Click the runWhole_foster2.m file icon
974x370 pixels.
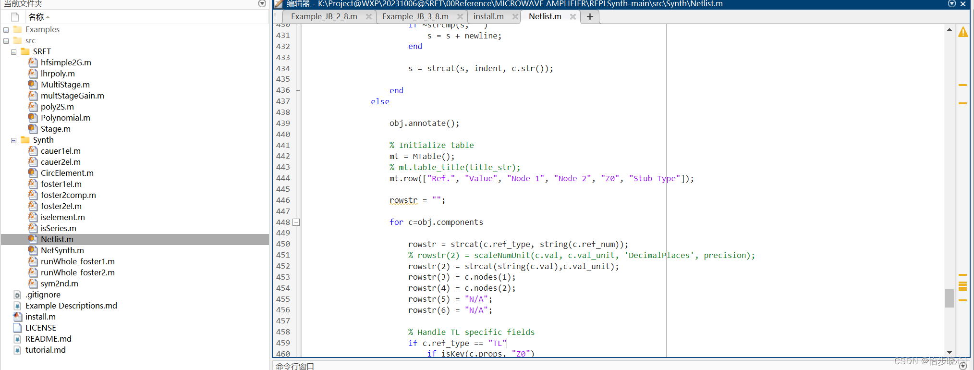point(33,272)
